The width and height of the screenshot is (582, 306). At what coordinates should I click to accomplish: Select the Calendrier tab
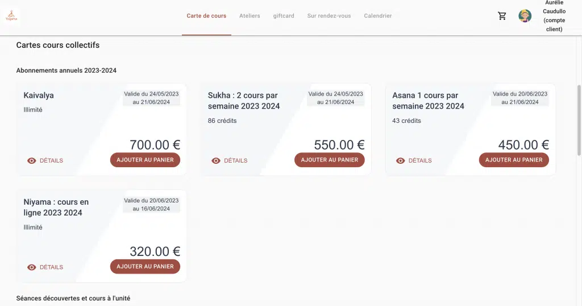(x=378, y=16)
